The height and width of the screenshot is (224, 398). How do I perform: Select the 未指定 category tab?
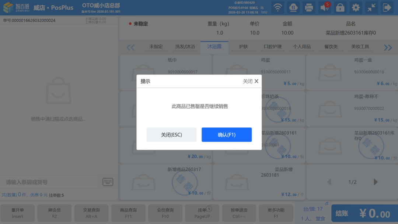click(x=156, y=47)
